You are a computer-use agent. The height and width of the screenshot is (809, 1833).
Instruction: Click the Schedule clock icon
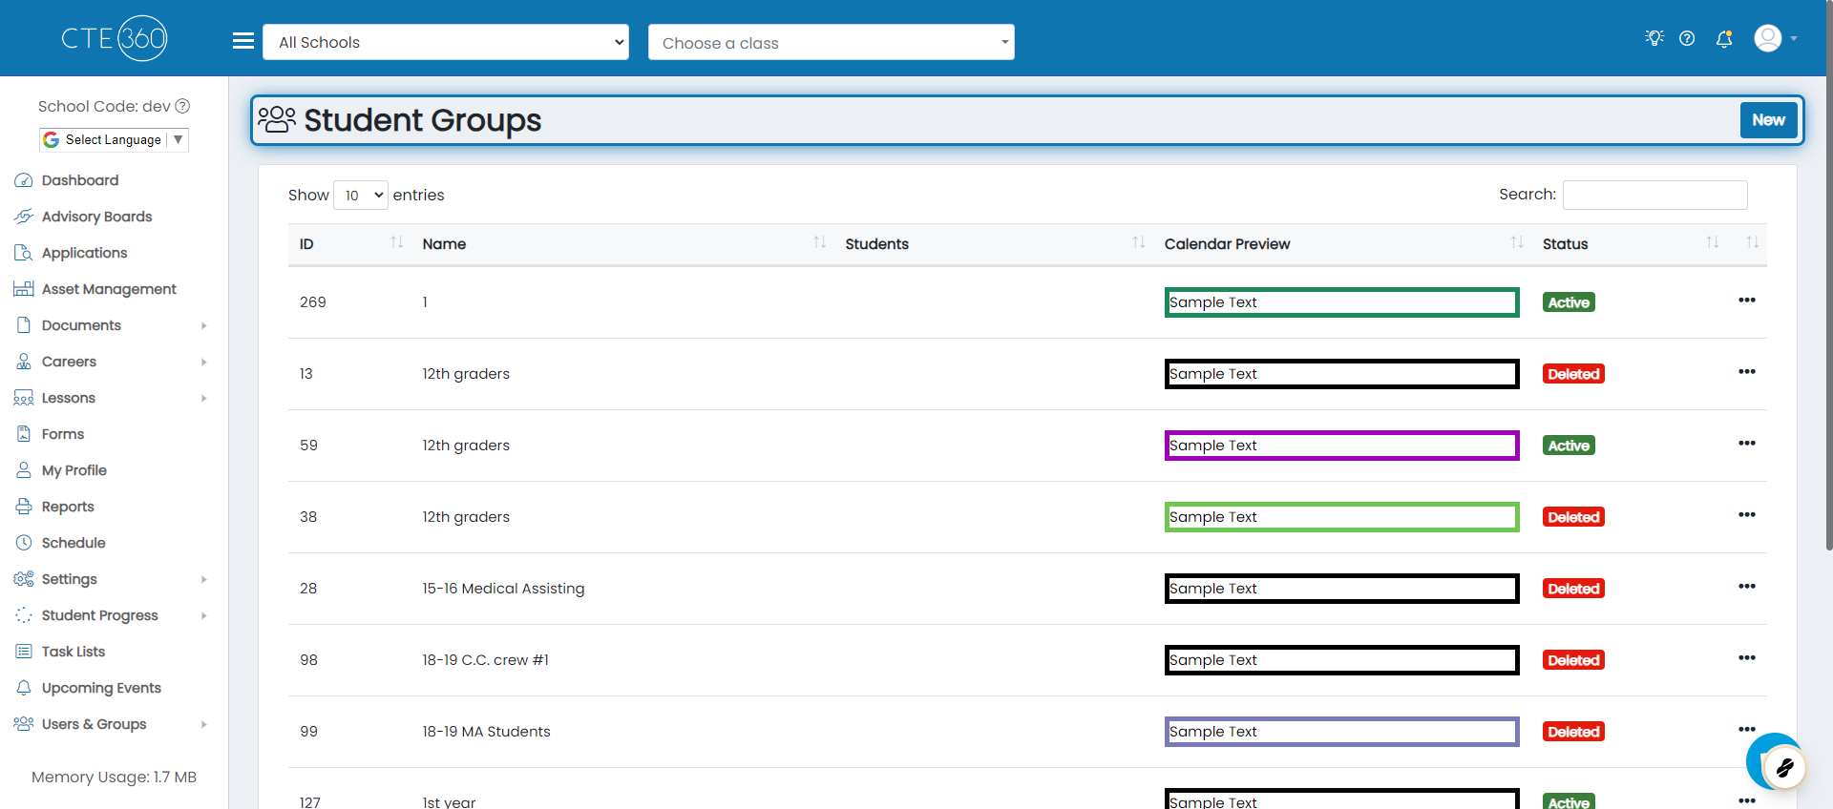click(x=24, y=543)
